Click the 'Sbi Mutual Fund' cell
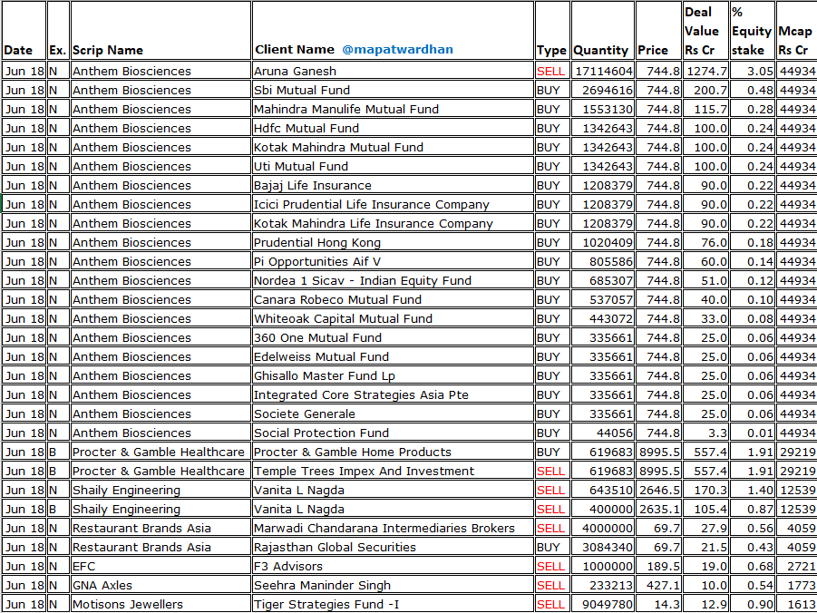The image size is (817, 613). (x=393, y=90)
